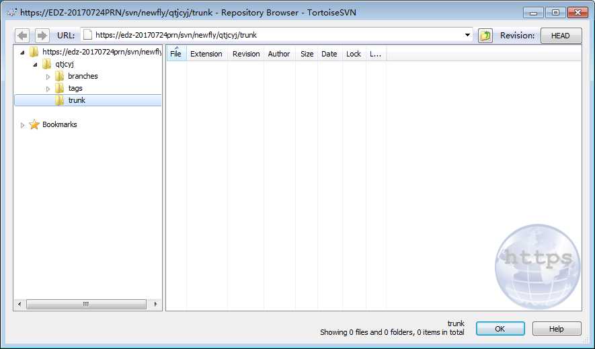Click the tags folder icon
Viewport: 595px width, 349px height.
(x=59, y=88)
